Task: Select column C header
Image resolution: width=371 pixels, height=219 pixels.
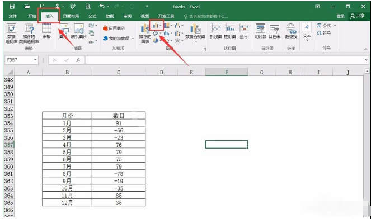Action: (118, 72)
